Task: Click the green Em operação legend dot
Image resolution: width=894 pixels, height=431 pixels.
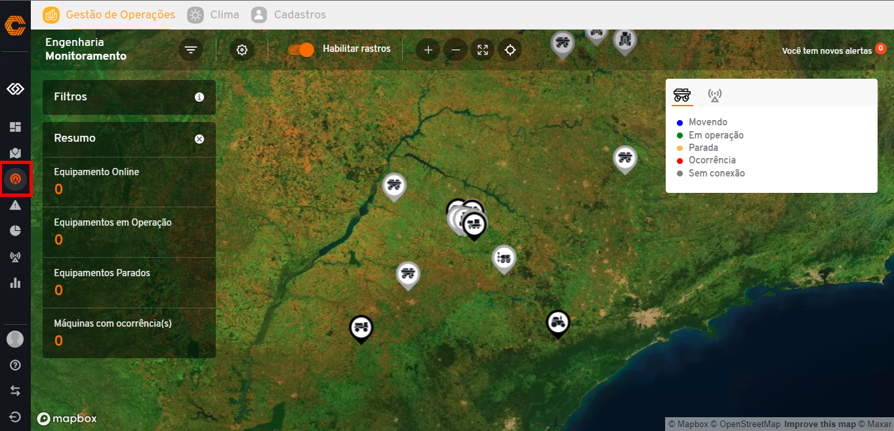Action: coord(680,136)
